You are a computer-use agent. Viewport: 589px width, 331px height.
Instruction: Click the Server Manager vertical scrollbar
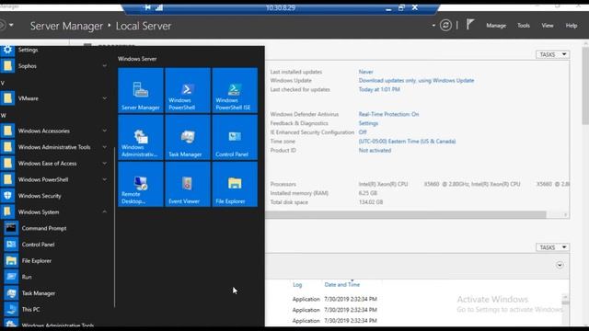(x=585, y=85)
